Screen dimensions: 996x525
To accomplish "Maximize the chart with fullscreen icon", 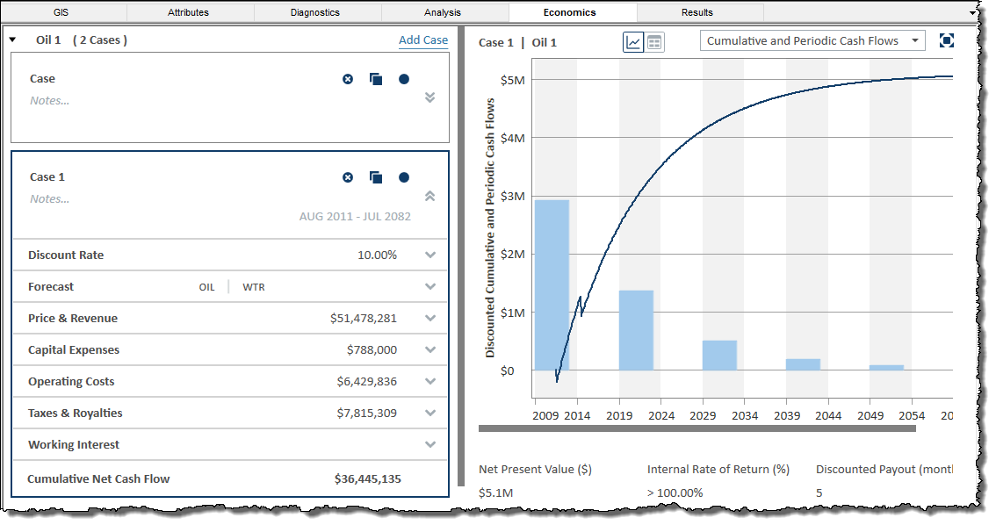I will (x=946, y=41).
